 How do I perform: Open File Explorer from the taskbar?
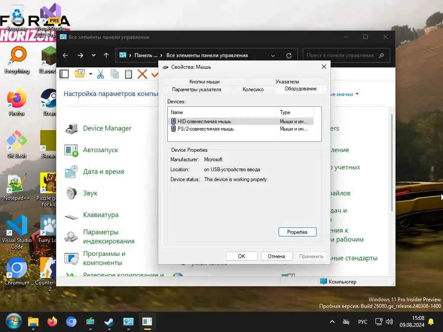click(33, 322)
